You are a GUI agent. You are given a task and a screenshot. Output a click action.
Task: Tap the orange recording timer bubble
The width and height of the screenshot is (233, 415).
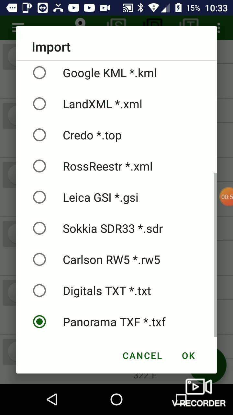click(x=226, y=196)
